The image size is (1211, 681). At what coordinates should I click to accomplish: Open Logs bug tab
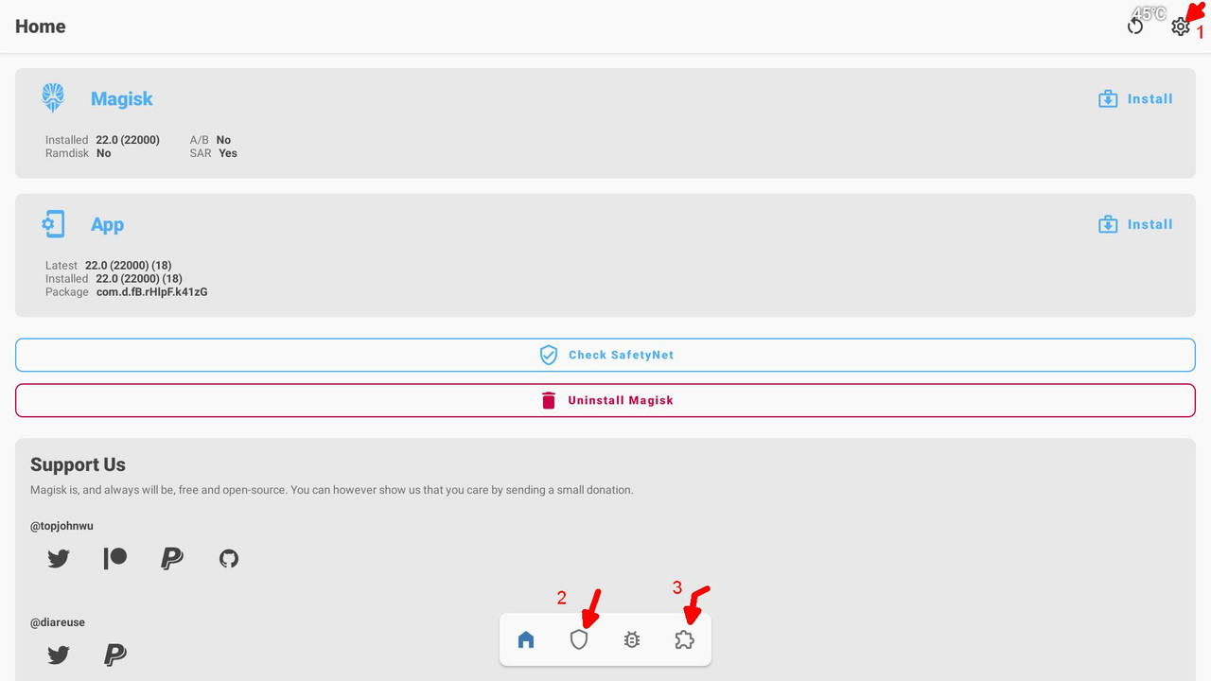pyautogui.click(x=632, y=640)
